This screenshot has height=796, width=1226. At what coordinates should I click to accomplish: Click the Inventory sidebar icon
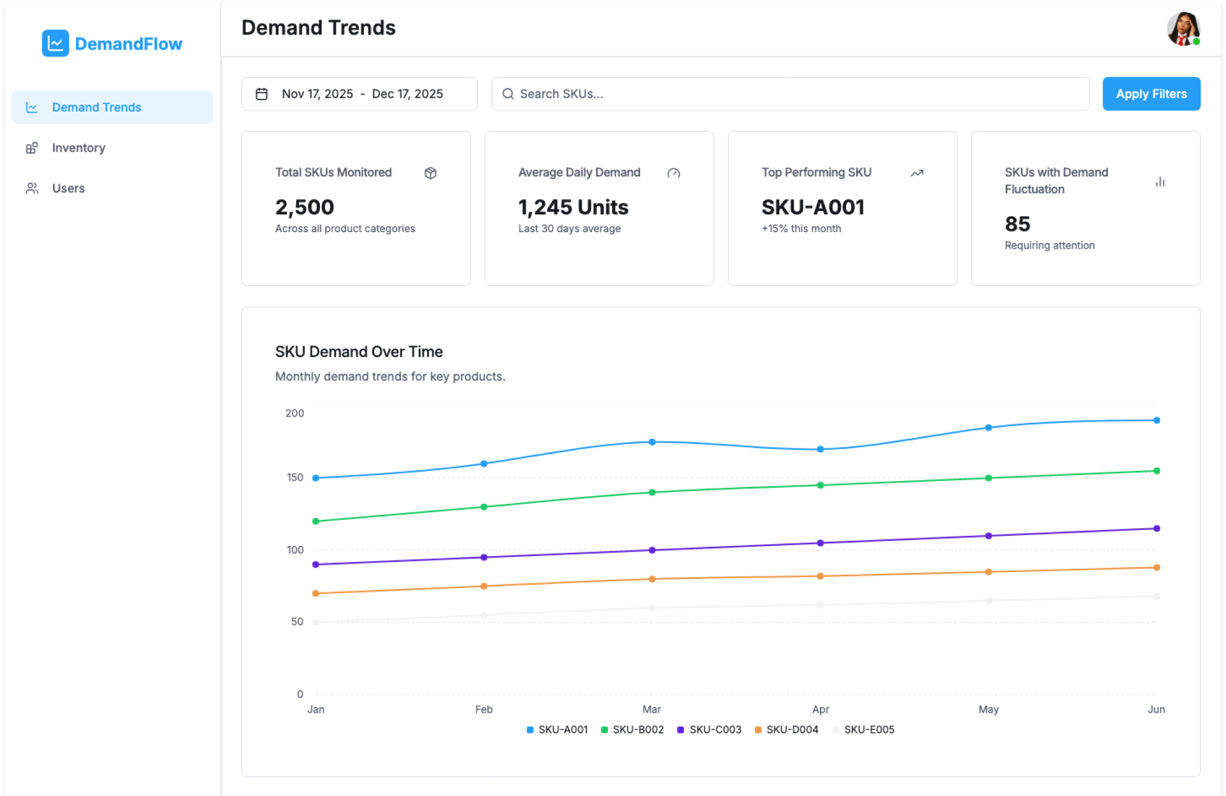pos(31,148)
